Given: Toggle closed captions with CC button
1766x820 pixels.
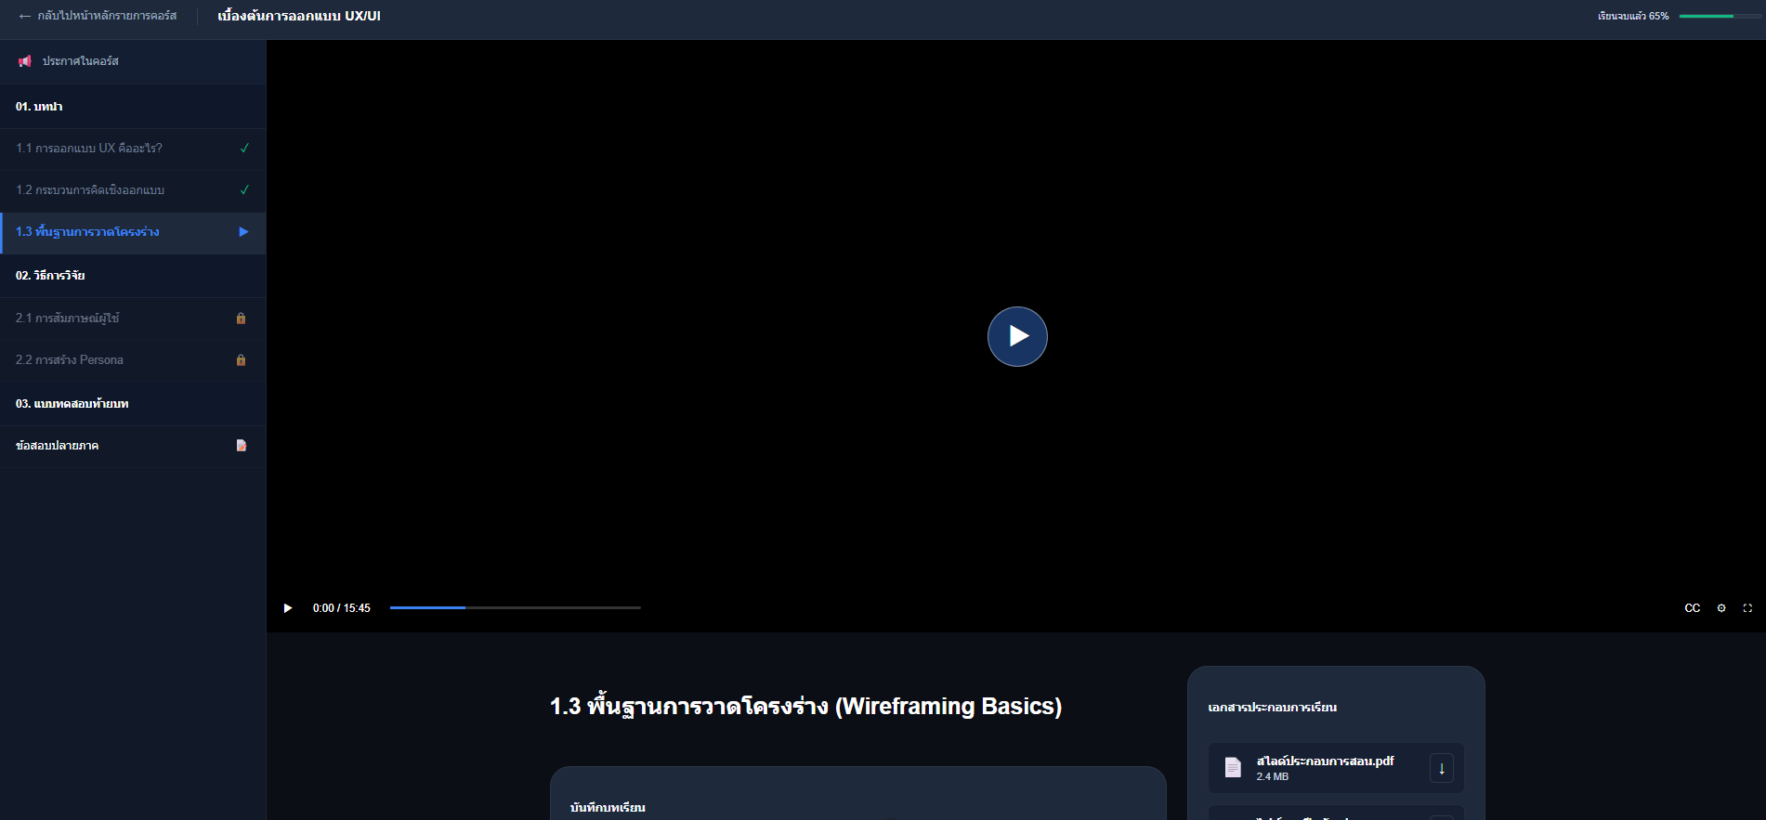Looking at the screenshot, I should tap(1692, 608).
